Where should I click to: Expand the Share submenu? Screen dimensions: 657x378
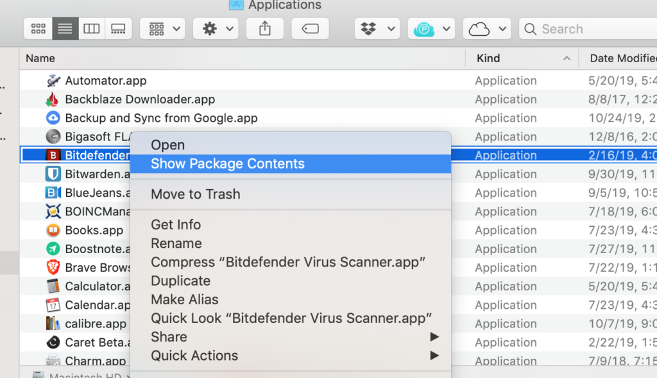[291, 337]
